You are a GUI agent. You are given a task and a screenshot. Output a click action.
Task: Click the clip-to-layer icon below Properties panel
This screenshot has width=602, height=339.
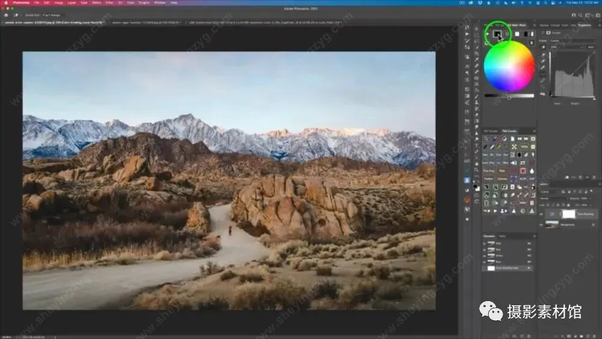point(566,178)
